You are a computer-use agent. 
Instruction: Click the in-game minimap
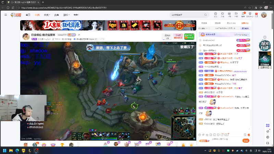tap(183, 128)
